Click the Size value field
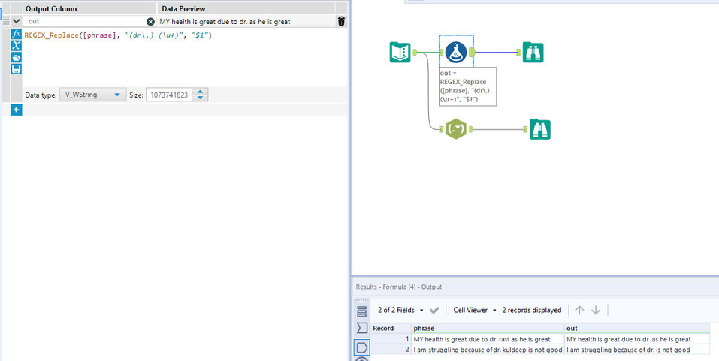 click(x=169, y=95)
